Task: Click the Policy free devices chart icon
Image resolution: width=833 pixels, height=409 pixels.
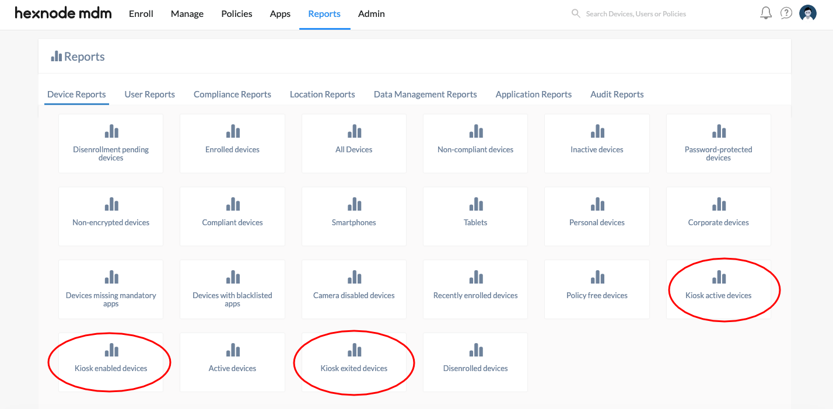Action: [x=597, y=277]
